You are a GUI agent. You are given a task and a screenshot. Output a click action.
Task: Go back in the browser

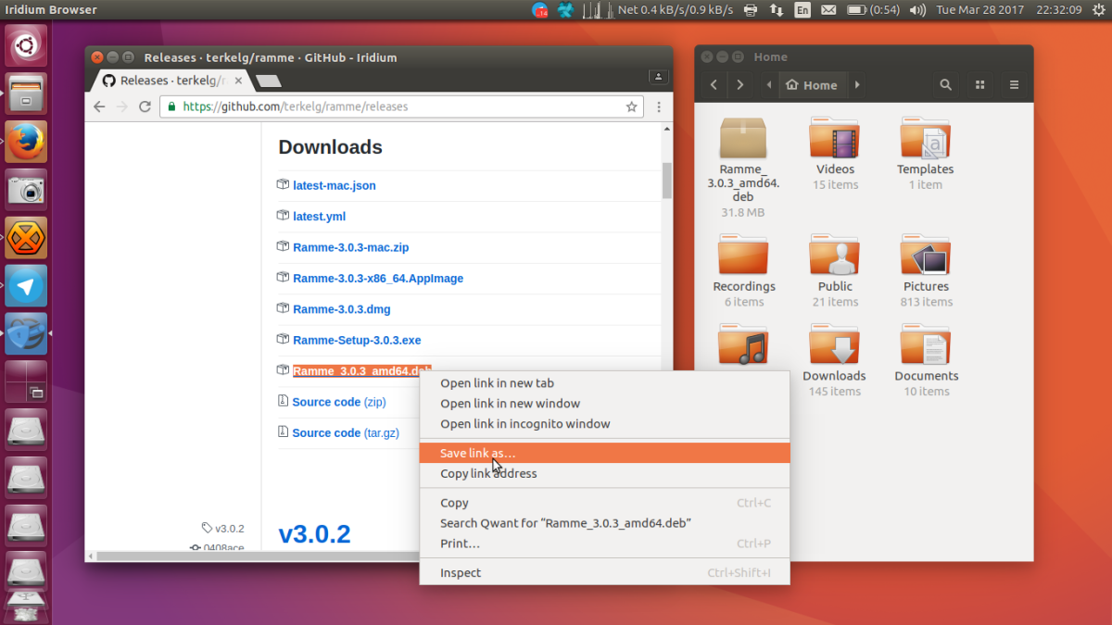100,106
